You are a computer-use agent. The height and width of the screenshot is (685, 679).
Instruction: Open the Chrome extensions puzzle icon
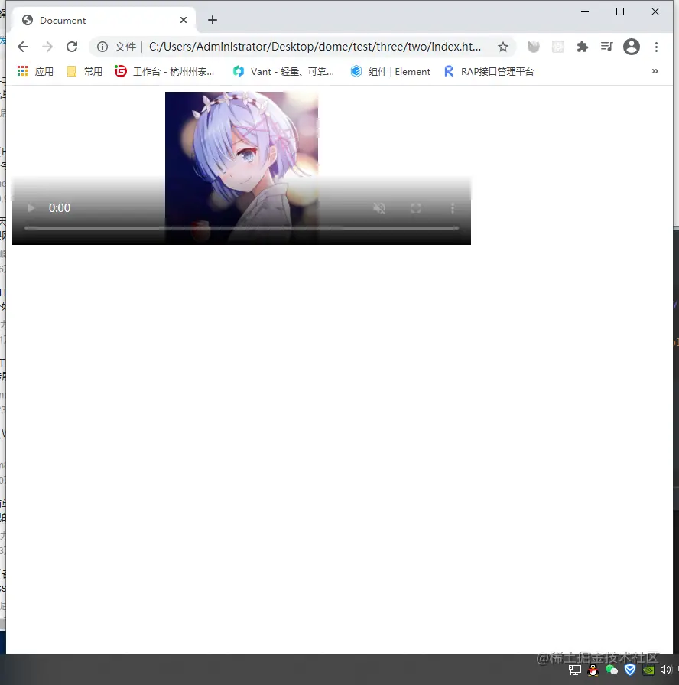pyautogui.click(x=582, y=47)
